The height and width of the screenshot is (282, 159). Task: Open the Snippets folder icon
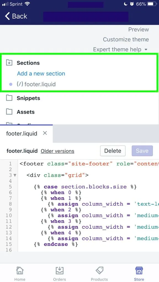9,98
